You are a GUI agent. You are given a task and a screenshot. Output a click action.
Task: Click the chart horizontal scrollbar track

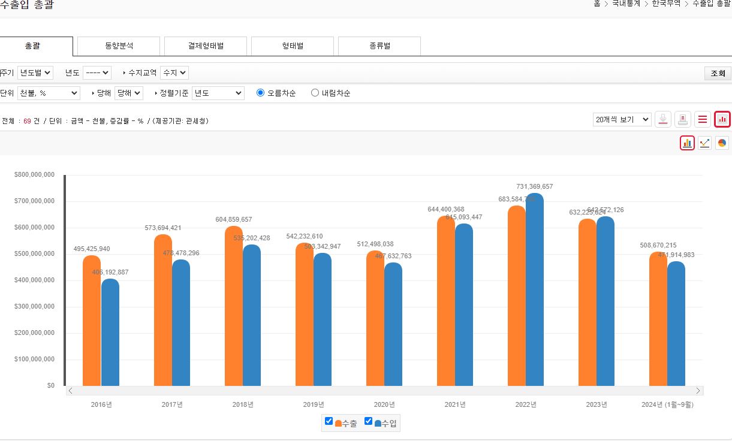(x=384, y=391)
